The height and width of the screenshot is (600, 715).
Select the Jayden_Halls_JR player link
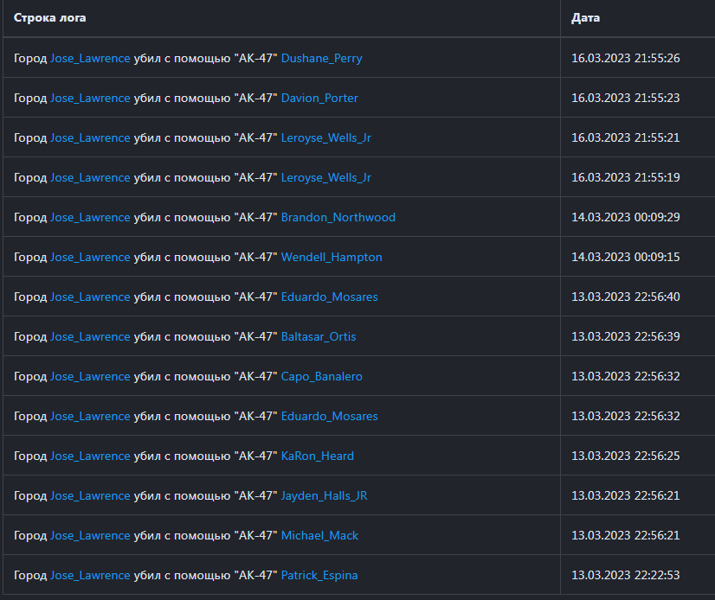click(324, 496)
